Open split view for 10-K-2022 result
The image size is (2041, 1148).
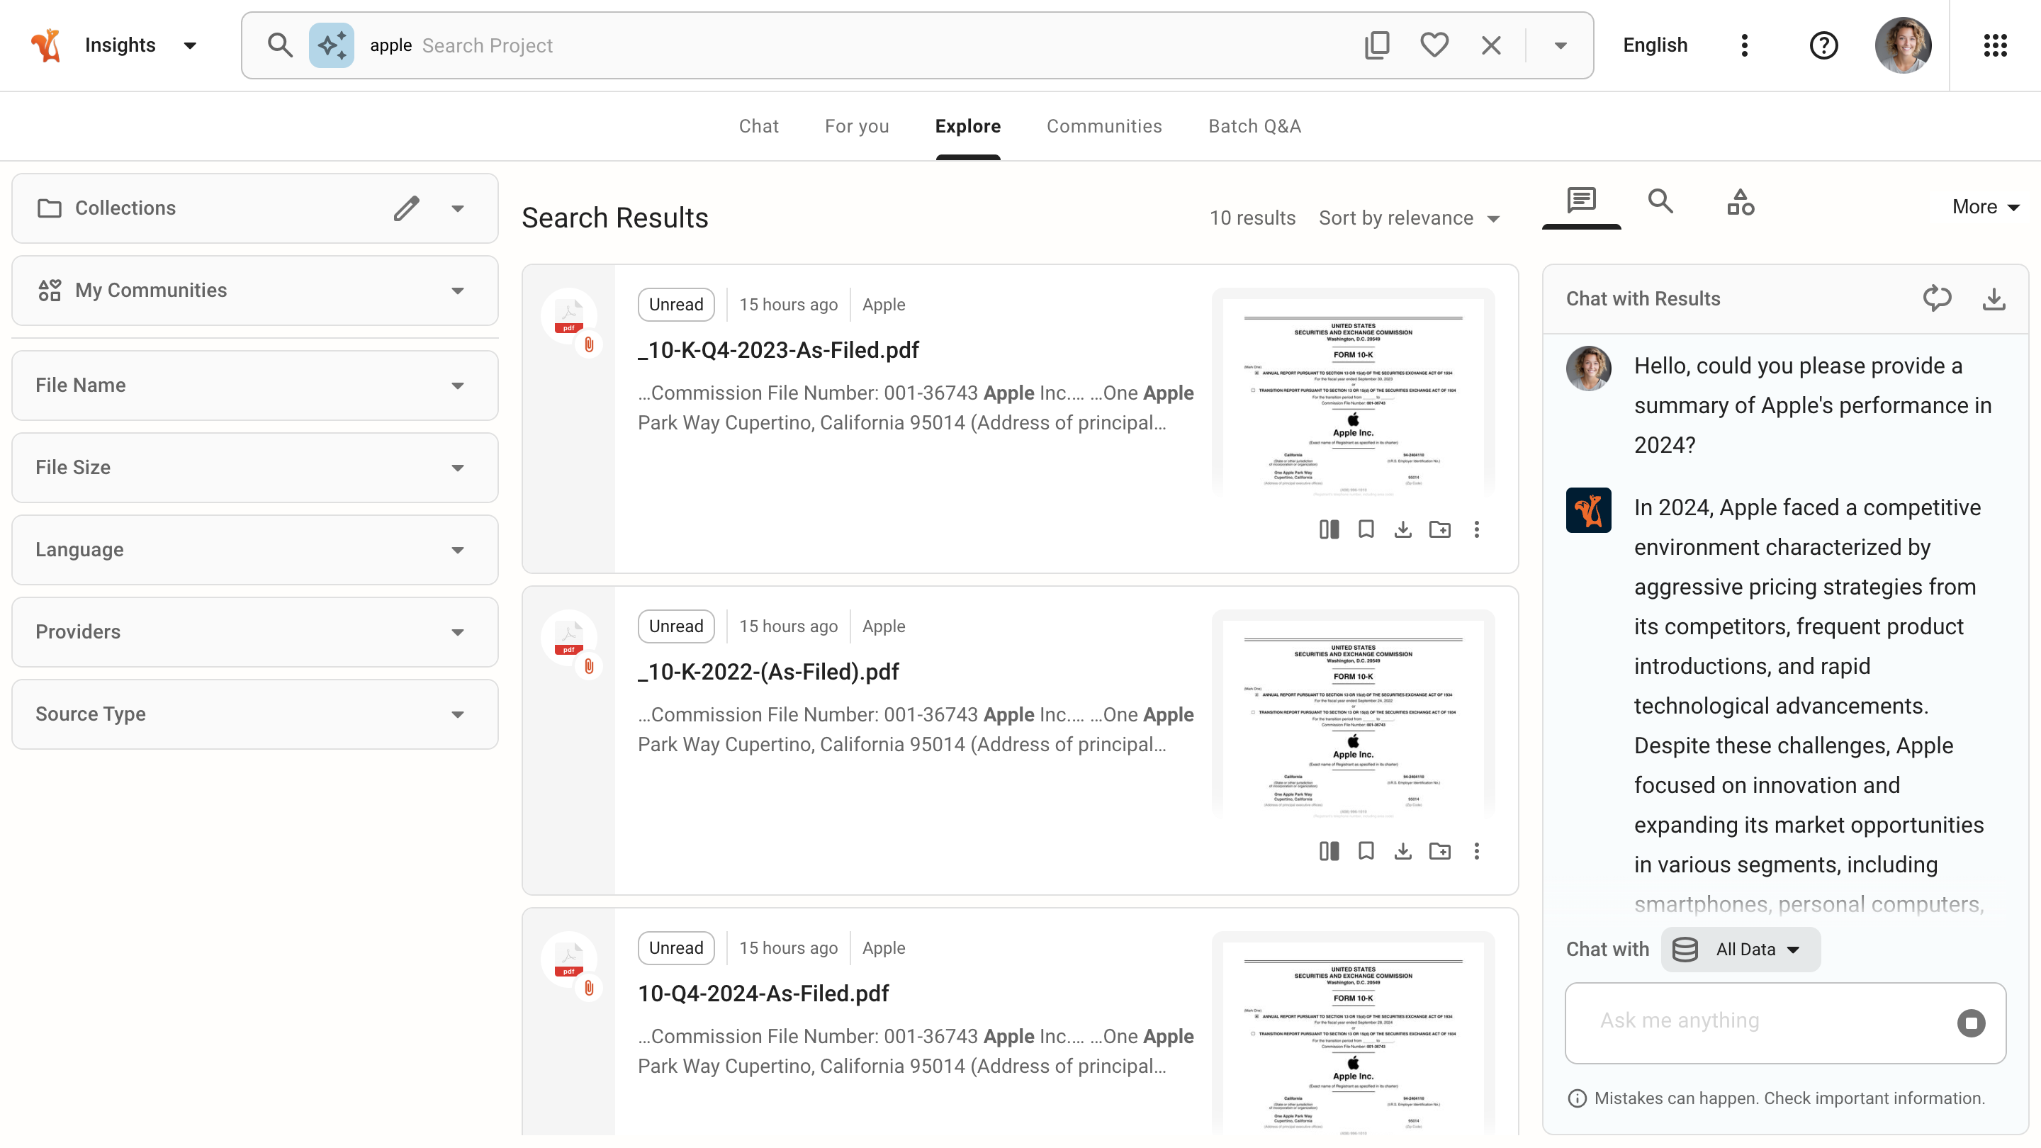[1329, 851]
